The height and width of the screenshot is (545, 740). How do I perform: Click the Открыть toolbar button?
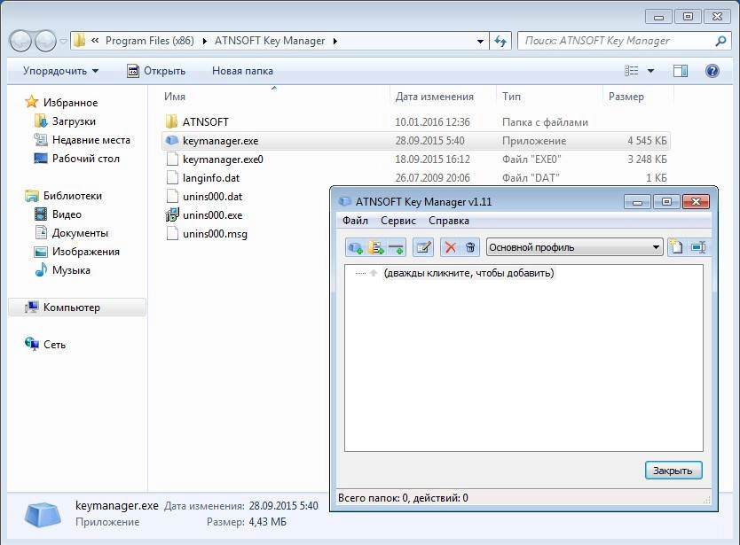point(157,71)
